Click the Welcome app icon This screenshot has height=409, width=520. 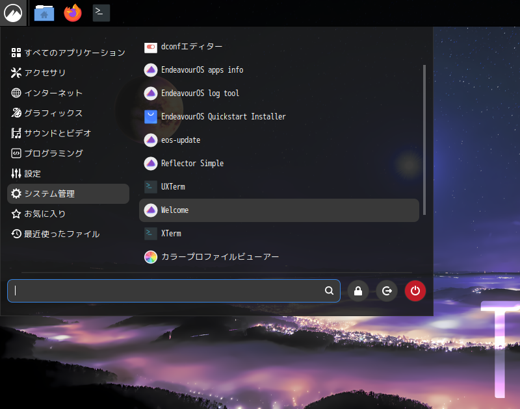click(x=151, y=210)
